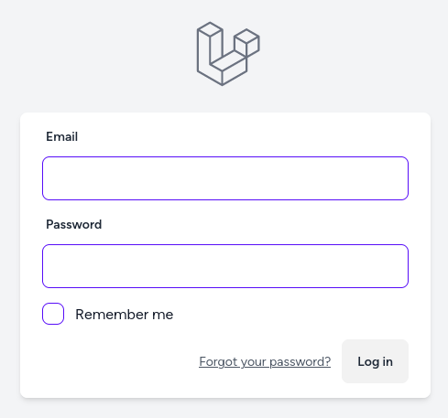Click the Password field label

74,224
